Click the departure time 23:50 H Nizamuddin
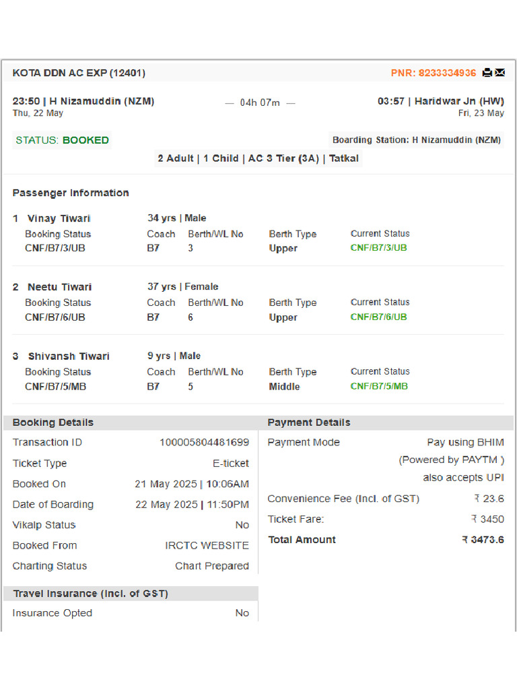Viewport: 517px width, 690px height. tap(83, 101)
